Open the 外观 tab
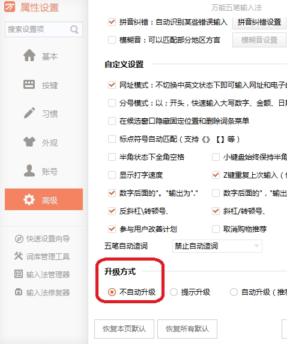Viewport: 287px width, 344px height. click(x=44, y=142)
